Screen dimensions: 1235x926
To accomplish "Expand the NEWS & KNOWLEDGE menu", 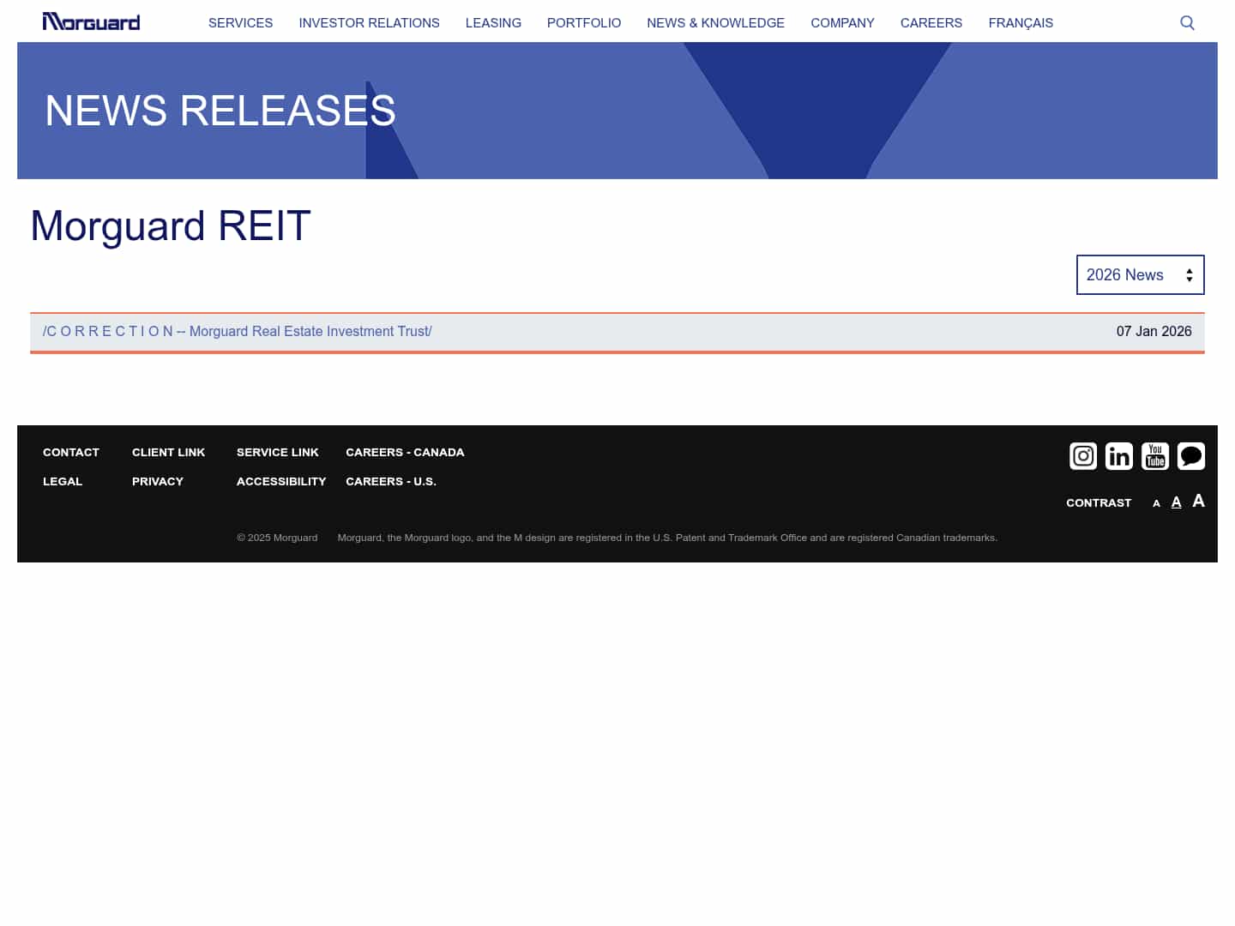I will click(715, 23).
